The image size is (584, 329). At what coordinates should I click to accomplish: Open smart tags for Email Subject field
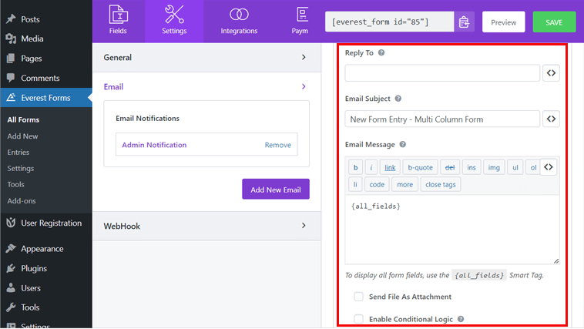click(x=551, y=119)
